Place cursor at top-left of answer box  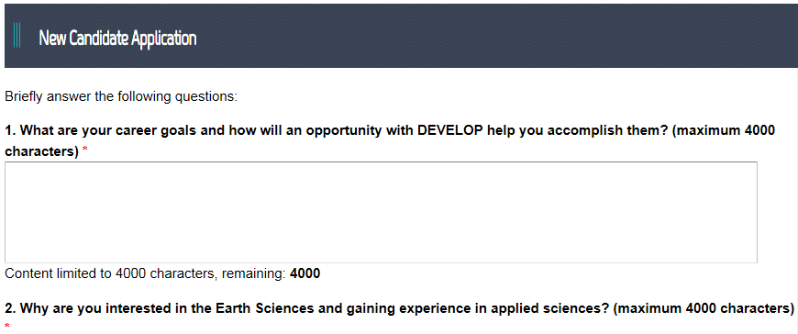click(x=9, y=168)
